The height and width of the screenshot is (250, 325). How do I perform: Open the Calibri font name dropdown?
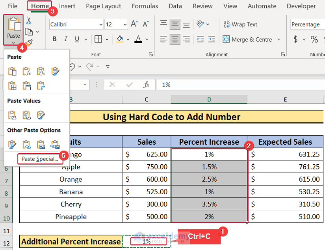(x=101, y=25)
